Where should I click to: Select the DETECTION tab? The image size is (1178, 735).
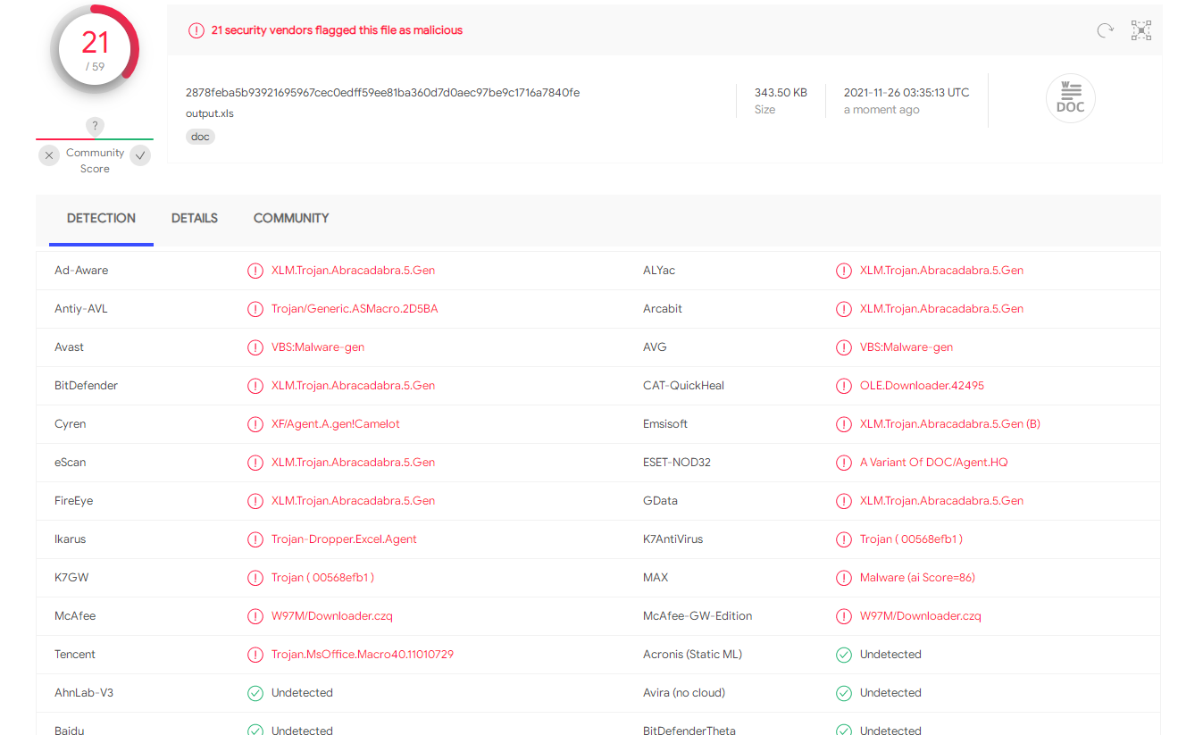pyautogui.click(x=101, y=218)
